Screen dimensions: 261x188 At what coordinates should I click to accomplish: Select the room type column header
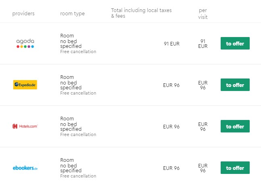point(72,13)
